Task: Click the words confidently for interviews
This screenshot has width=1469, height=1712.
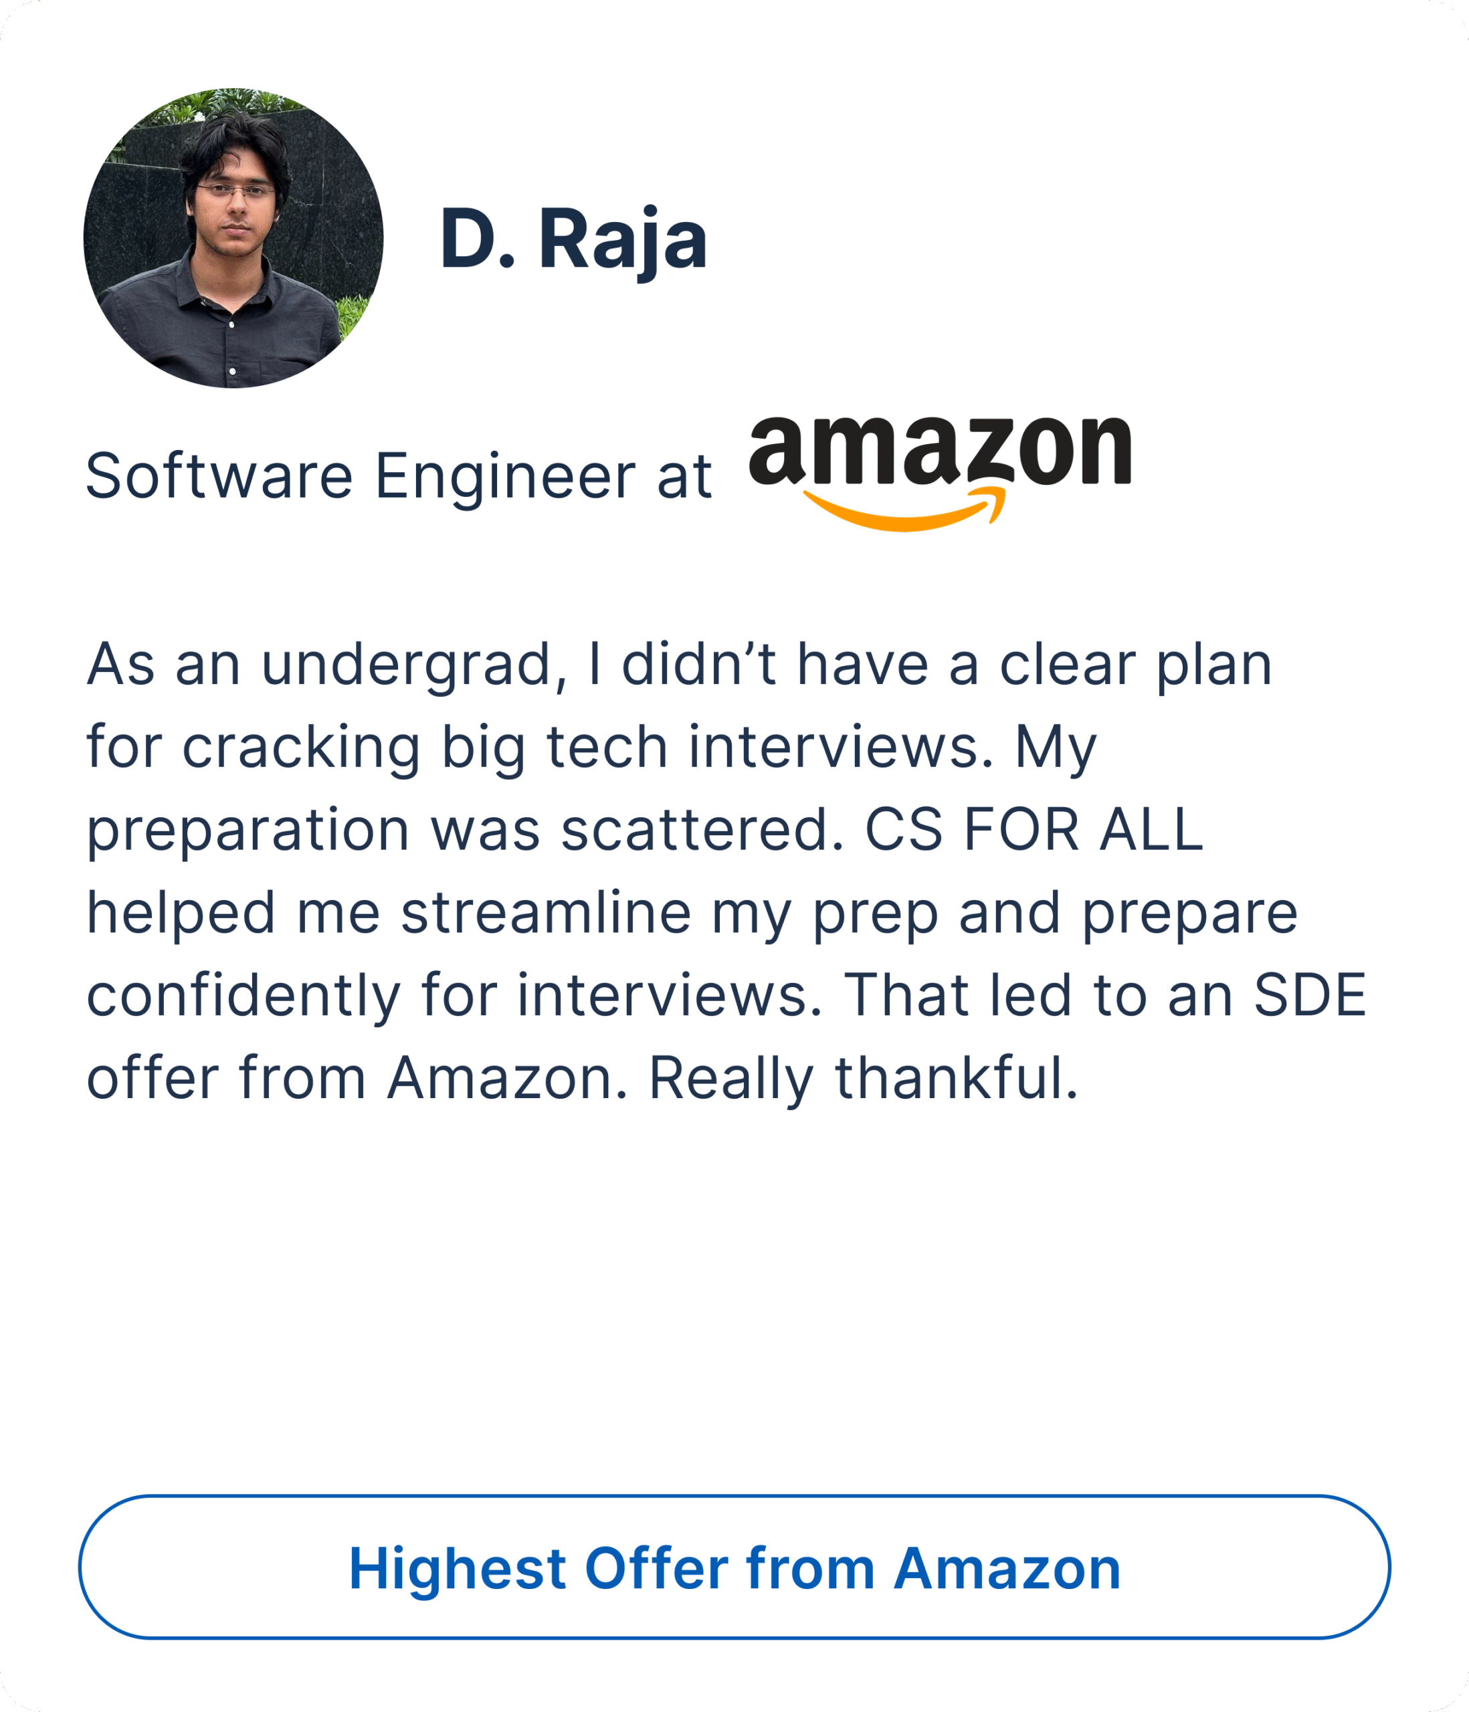Action: (455, 995)
